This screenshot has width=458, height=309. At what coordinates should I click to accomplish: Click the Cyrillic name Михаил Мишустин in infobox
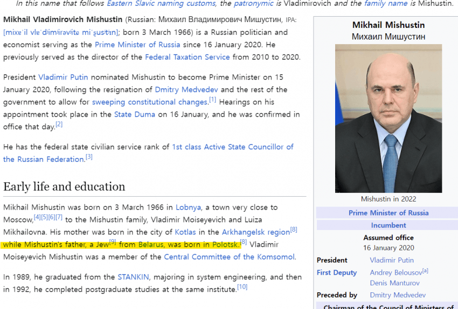[x=388, y=37]
